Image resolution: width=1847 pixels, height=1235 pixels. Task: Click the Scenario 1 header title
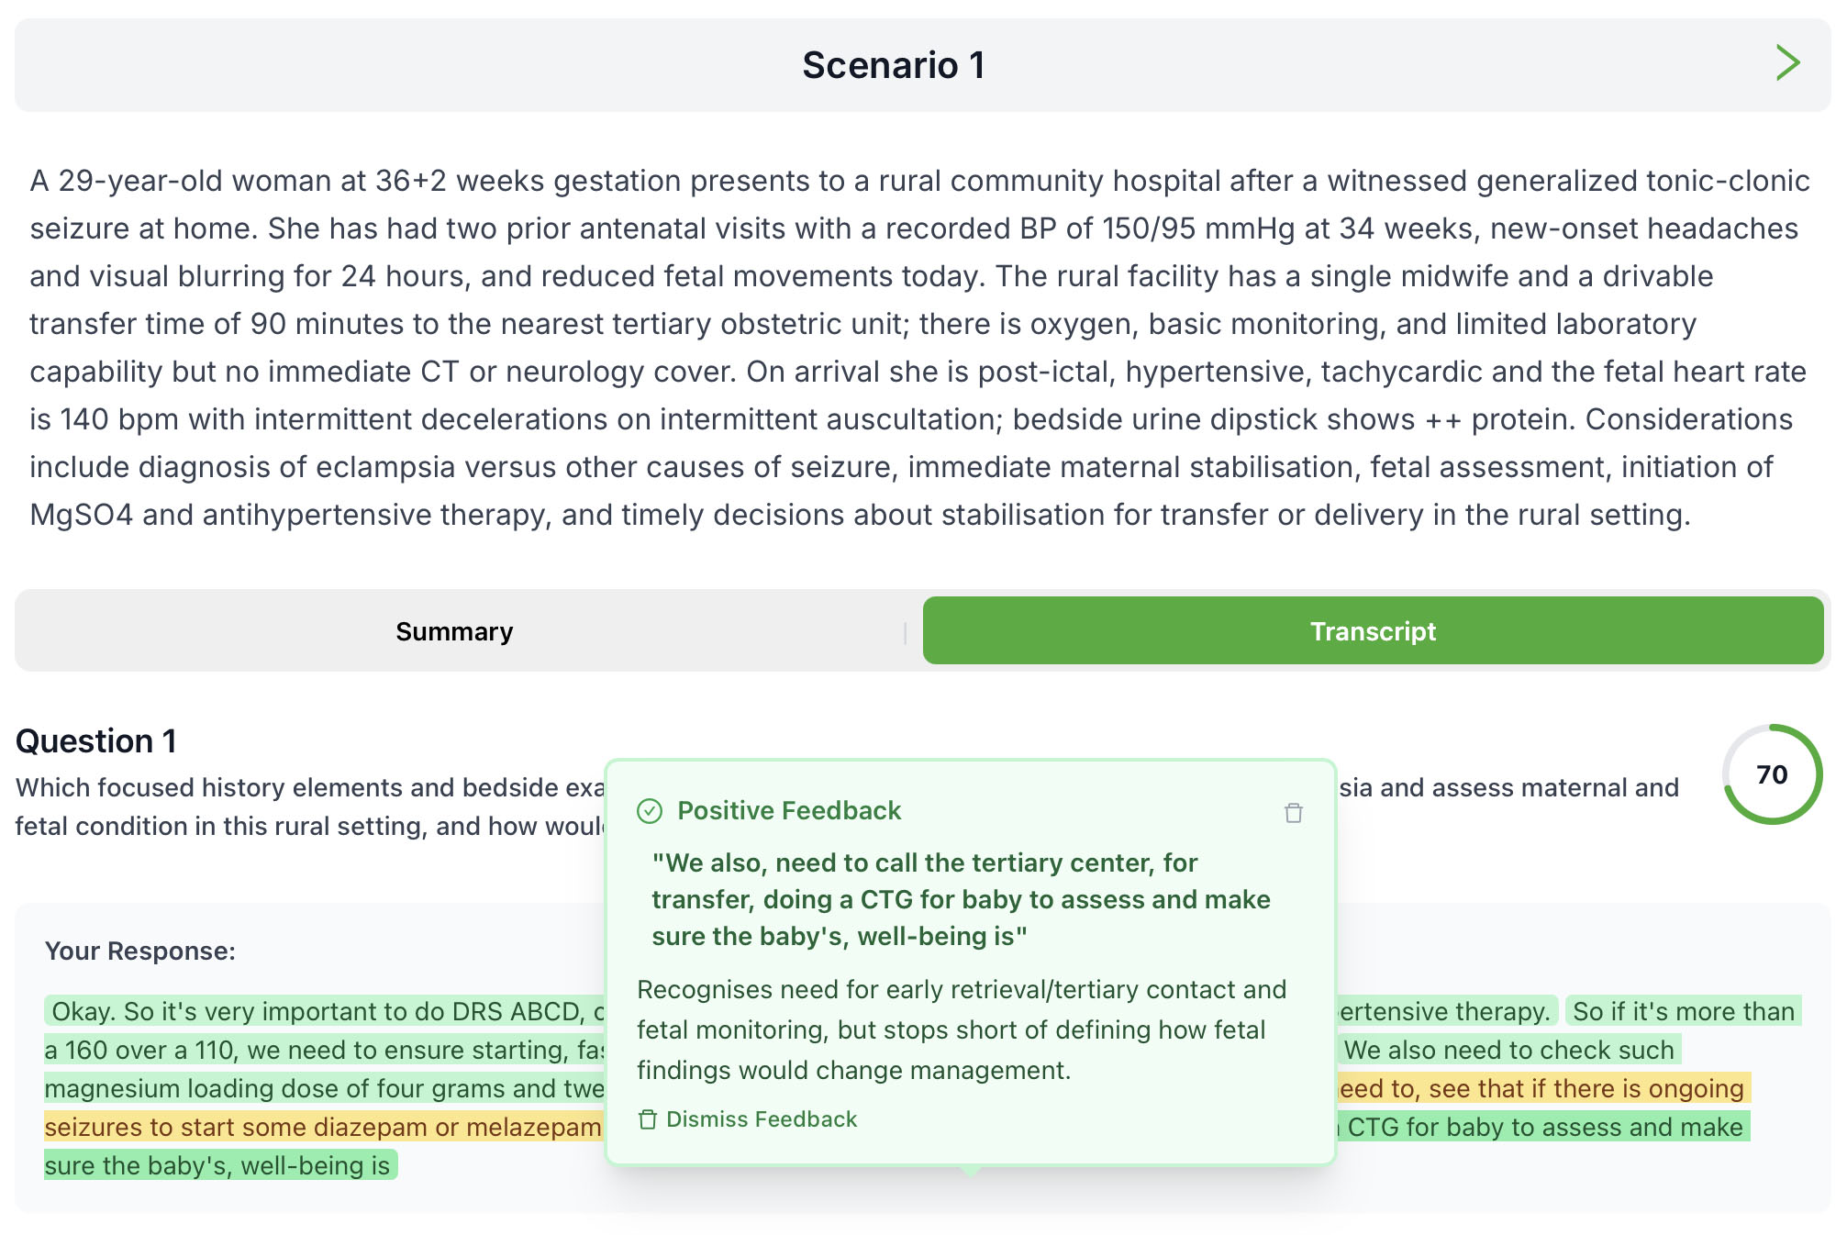(894, 65)
